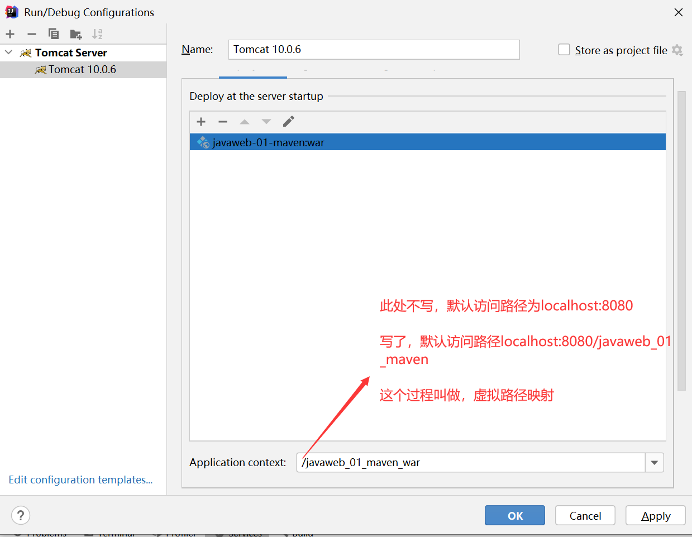The image size is (692, 537).
Task: Open Store as project file settings gear
Action: click(x=677, y=50)
